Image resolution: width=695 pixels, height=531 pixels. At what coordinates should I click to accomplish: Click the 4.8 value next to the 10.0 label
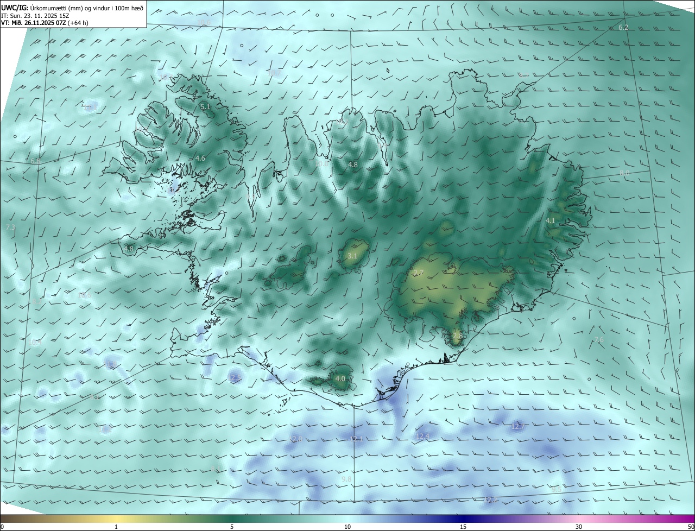click(353, 165)
